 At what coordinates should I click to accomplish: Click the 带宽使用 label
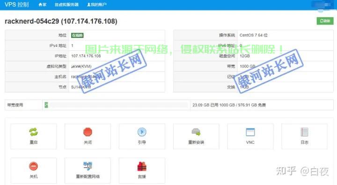pos(15,105)
